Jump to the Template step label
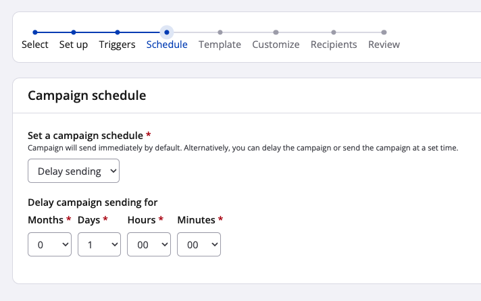This screenshot has width=481, height=301. click(220, 45)
